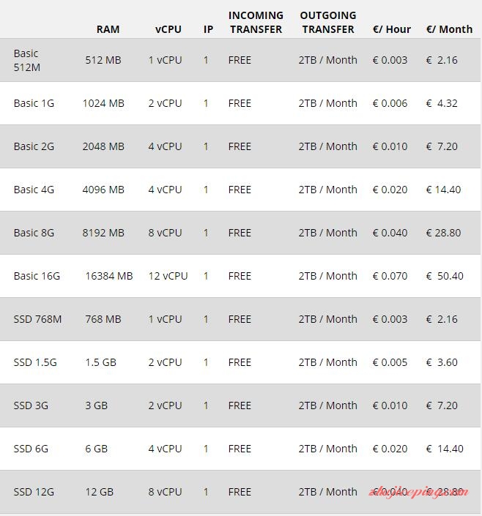Select the Basic 8G plan name
The width and height of the screenshot is (482, 516).
(x=34, y=233)
